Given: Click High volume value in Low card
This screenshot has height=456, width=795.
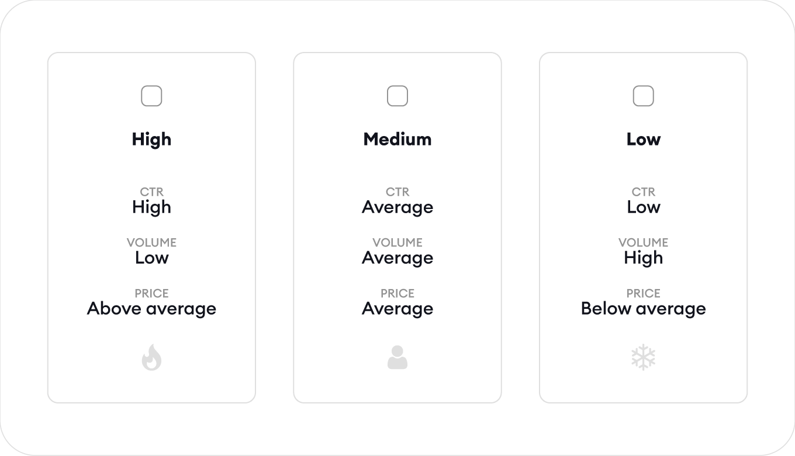Looking at the screenshot, I should (x=644, y=257).
